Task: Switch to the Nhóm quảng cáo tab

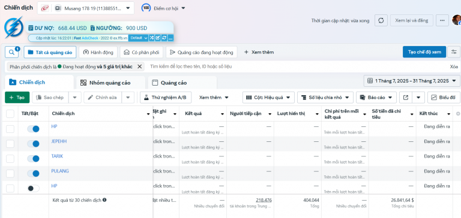Action: pos(110,83)
